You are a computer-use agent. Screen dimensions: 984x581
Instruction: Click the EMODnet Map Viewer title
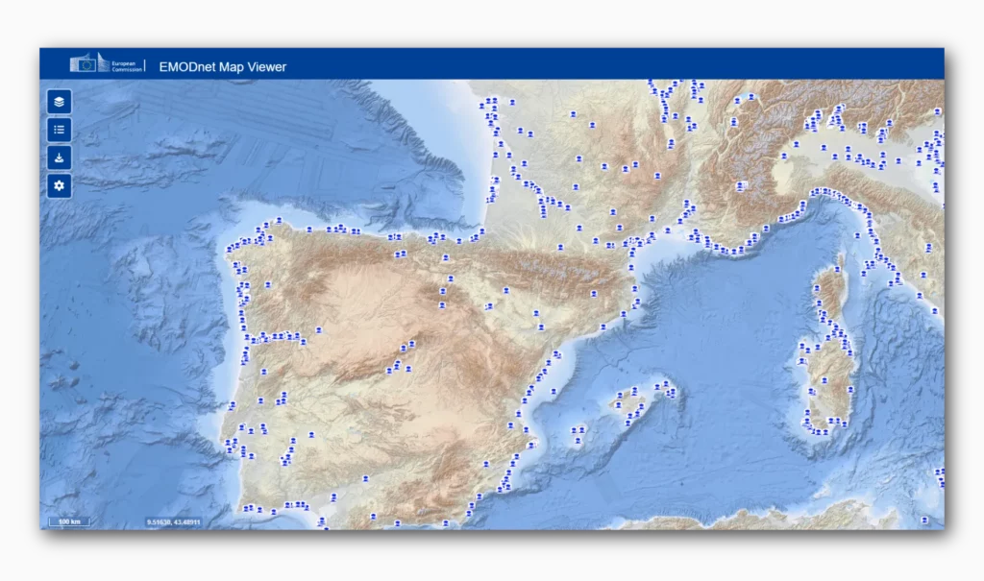[223, 67]
